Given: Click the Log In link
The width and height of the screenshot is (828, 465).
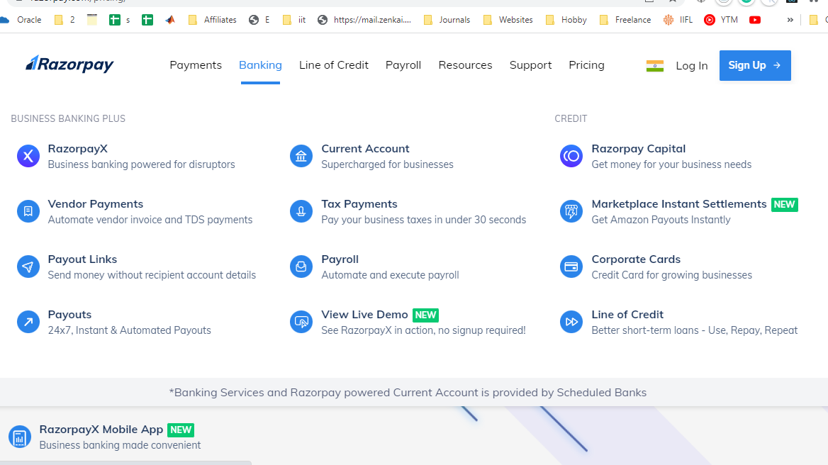Looking at the screenshot, I should point(692,65).
